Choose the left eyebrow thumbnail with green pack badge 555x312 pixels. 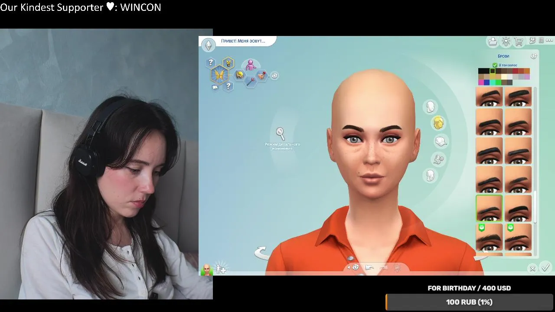point(489,237)
